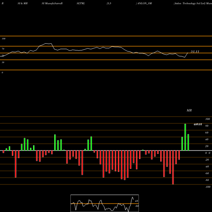Screen dimensions: 212x212
Task: Click the 0 label below RSI chart
Action: point(2,73)
